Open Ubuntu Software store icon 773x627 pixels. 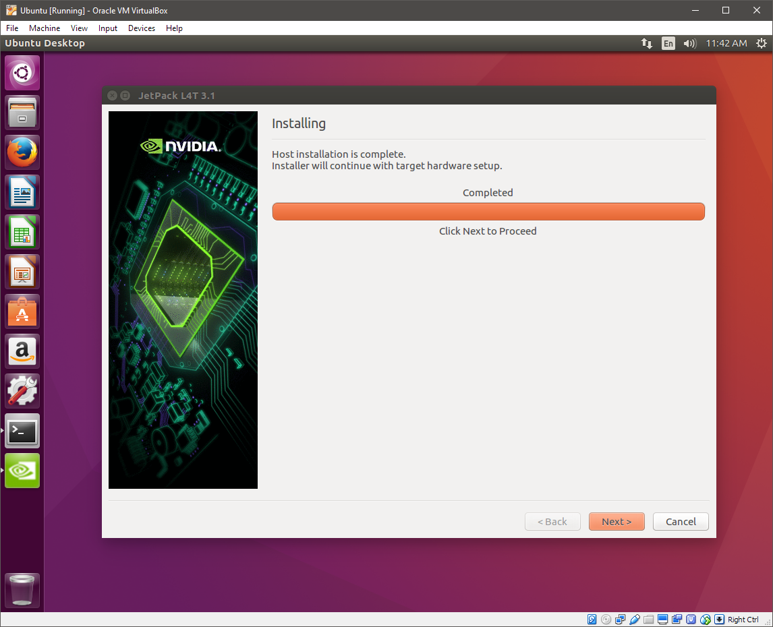pos(22,311)
